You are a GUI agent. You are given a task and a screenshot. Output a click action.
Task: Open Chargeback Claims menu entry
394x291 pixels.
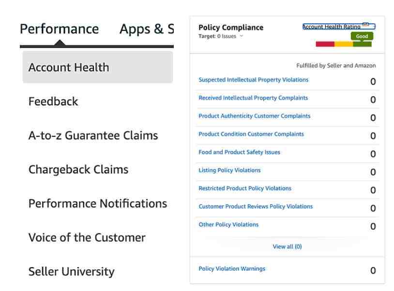click(78, 170)
